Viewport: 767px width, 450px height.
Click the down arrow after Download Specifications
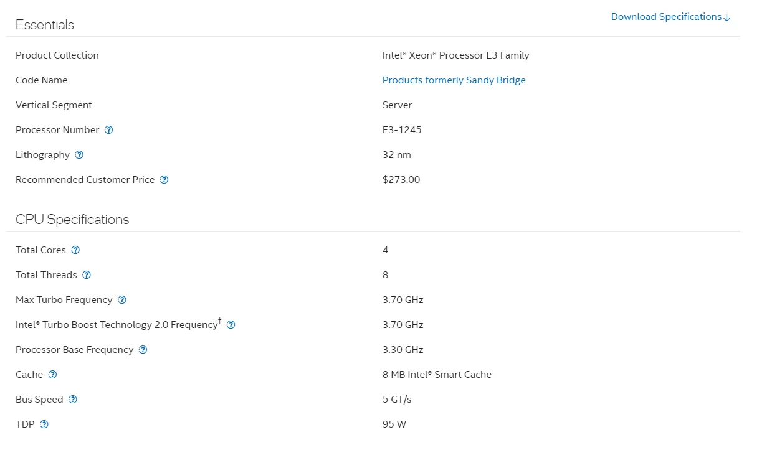click(x=727, y=17)
